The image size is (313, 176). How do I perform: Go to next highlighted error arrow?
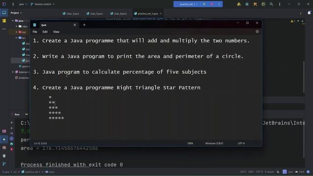pos(302,21)
